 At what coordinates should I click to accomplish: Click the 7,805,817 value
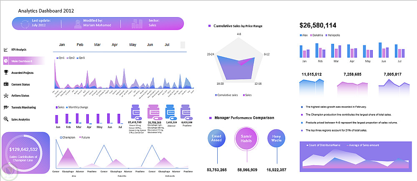pos(392,74)
